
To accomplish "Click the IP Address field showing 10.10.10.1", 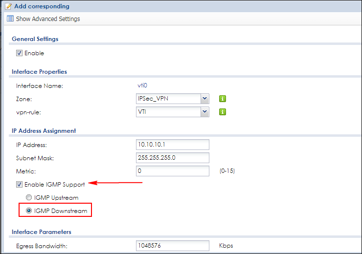I will tap(172, 145).
